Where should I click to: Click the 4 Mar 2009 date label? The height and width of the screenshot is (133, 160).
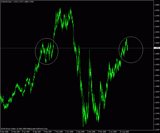click(102, 132)
